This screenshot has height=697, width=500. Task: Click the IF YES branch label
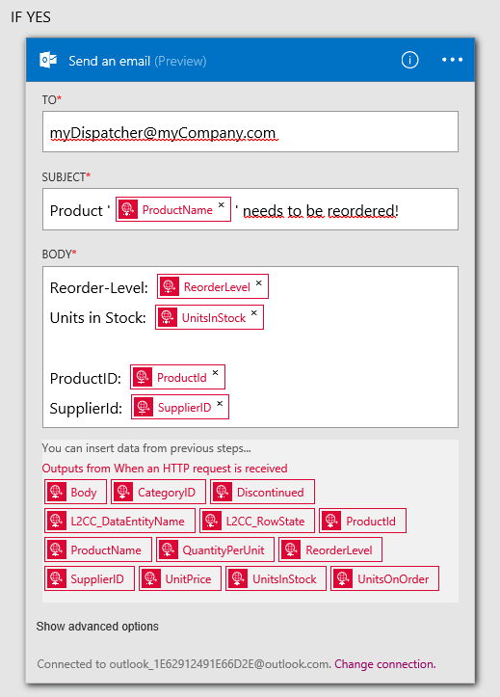tap(31, 17)
